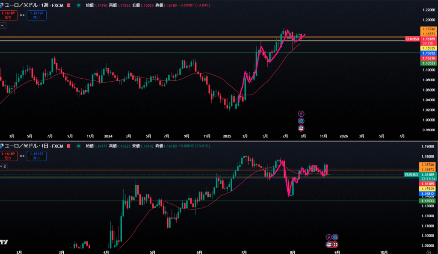Click the 10月 label on daily time axis
The height and width of the screenshot is (254, 438).
(x=384, y=252)
